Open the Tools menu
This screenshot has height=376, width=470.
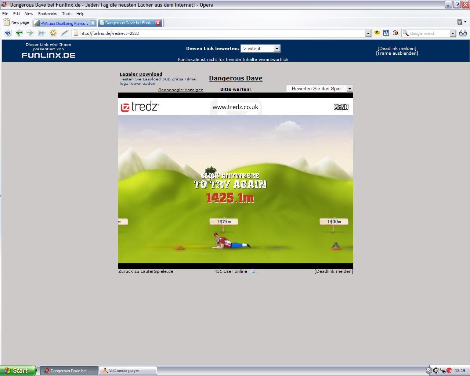[67, 14]
